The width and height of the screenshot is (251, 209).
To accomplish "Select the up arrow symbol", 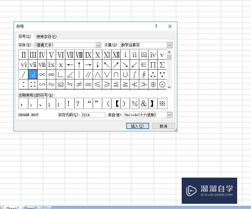I will (x=79, y=65).
